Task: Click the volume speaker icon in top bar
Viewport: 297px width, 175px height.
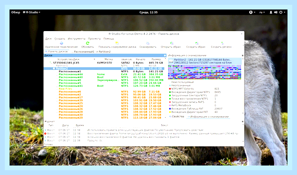Action: coord(275,12)
